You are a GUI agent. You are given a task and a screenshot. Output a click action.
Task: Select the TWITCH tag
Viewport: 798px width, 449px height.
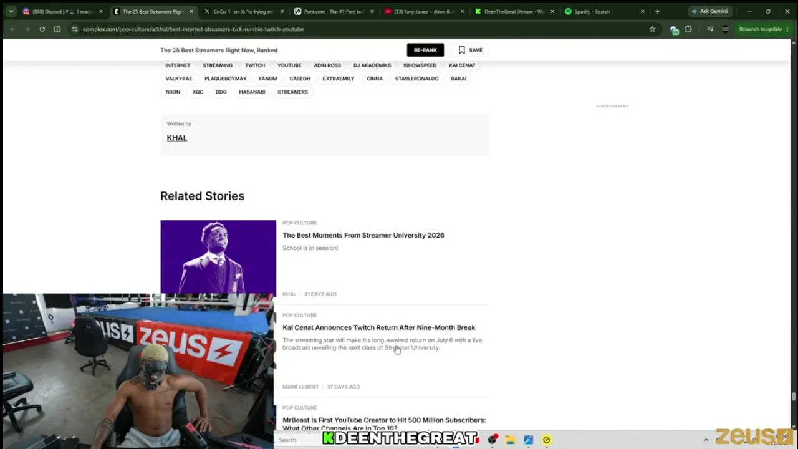tap(255, 65)
